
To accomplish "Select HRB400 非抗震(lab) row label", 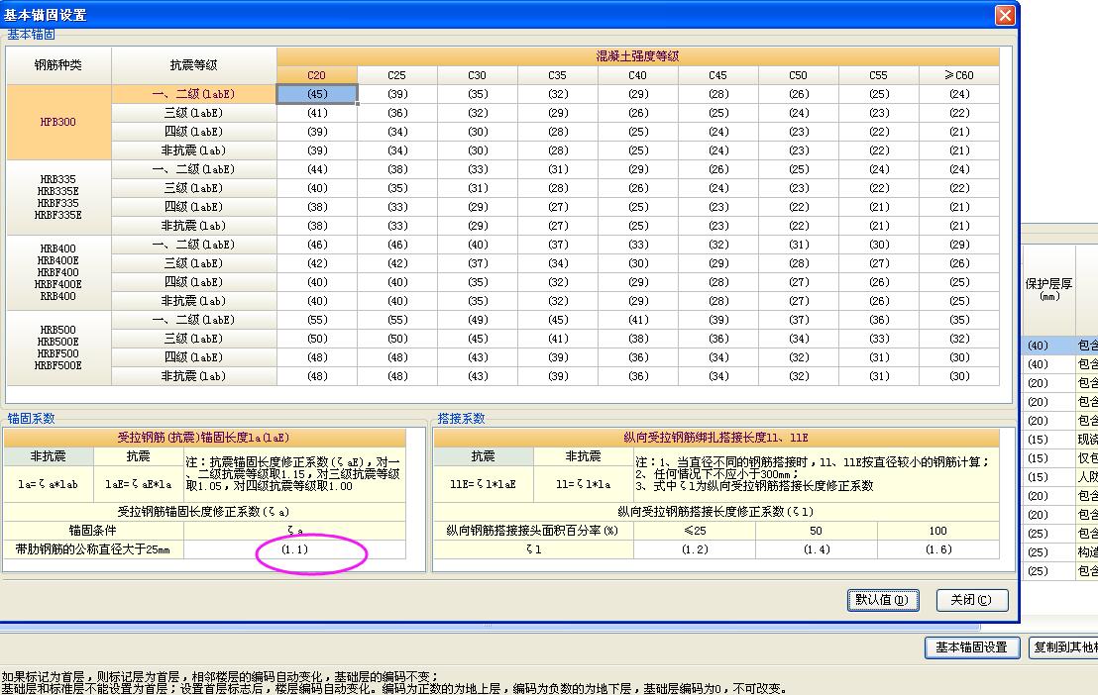I will pyautogui.click(x=194, y=301).
